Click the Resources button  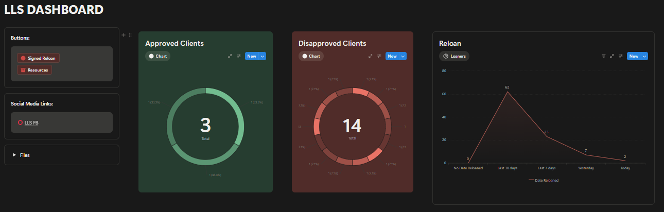pyautogui.click(x=34, y=70)
